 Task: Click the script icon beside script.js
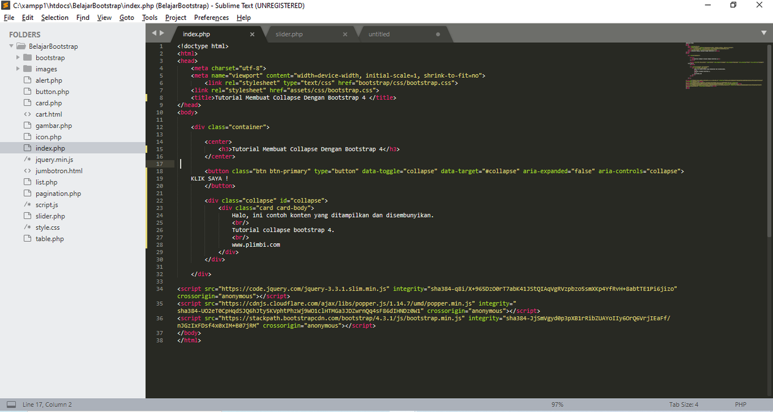click(27, 205)
